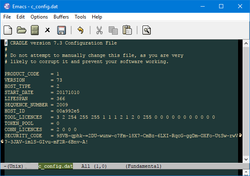Viewport: 250px width, 176px height.
Task: Click the VERSION value 73
Action: click(x=59, y=80)
